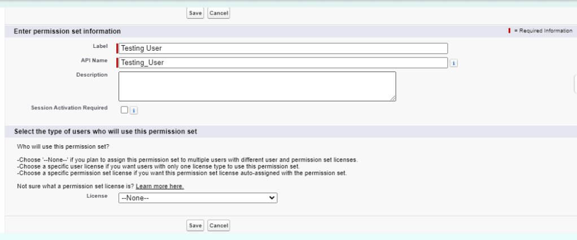Click into the Label field containing Testing User
The image size is (577, 240).
[x=282, y=48]
